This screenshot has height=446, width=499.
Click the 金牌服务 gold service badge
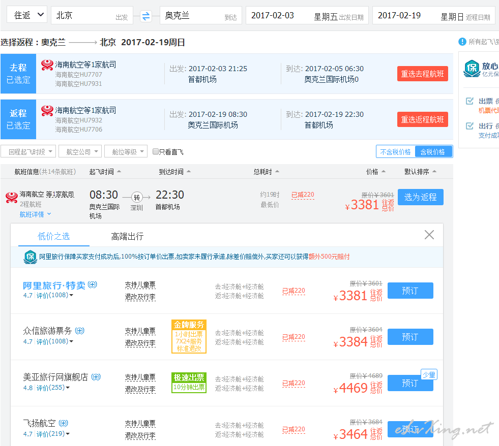coord(189,336)
